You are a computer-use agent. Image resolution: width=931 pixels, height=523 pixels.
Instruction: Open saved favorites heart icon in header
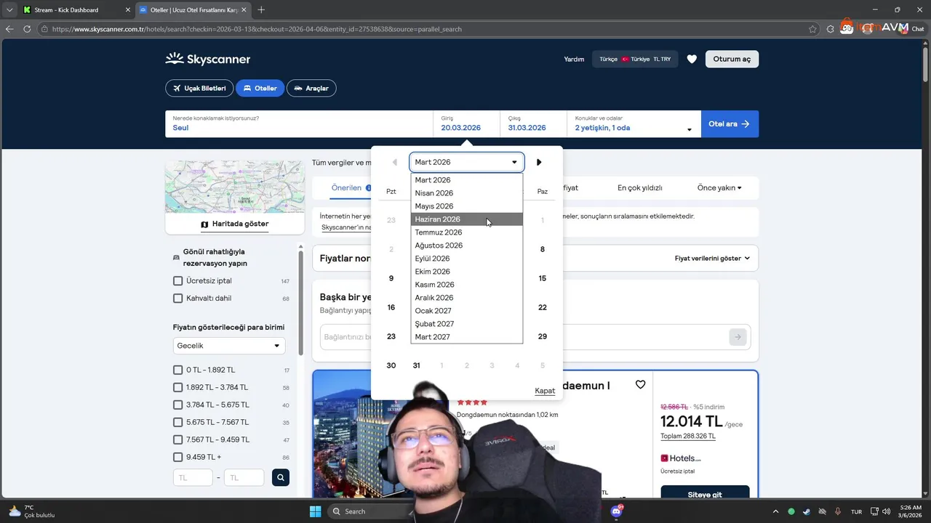point(692,59)
